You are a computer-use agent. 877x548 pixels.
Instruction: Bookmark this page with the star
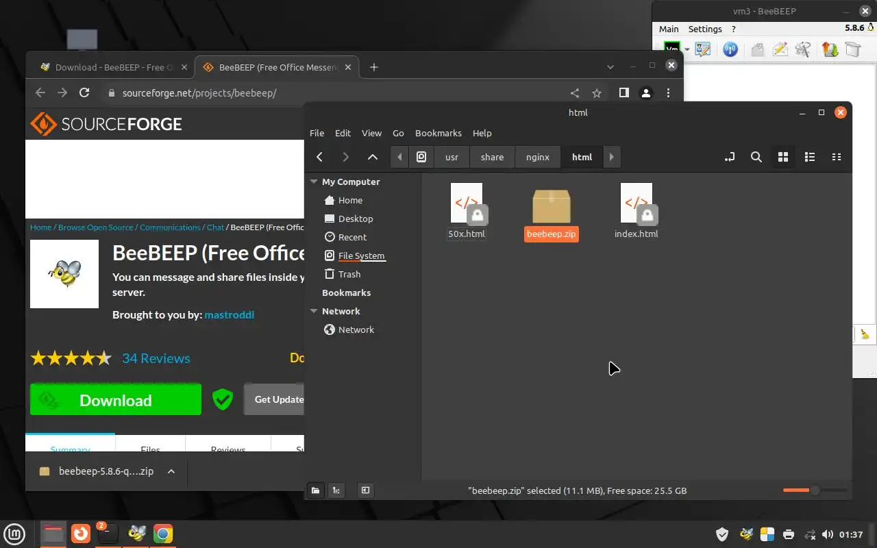coord(597,93)
